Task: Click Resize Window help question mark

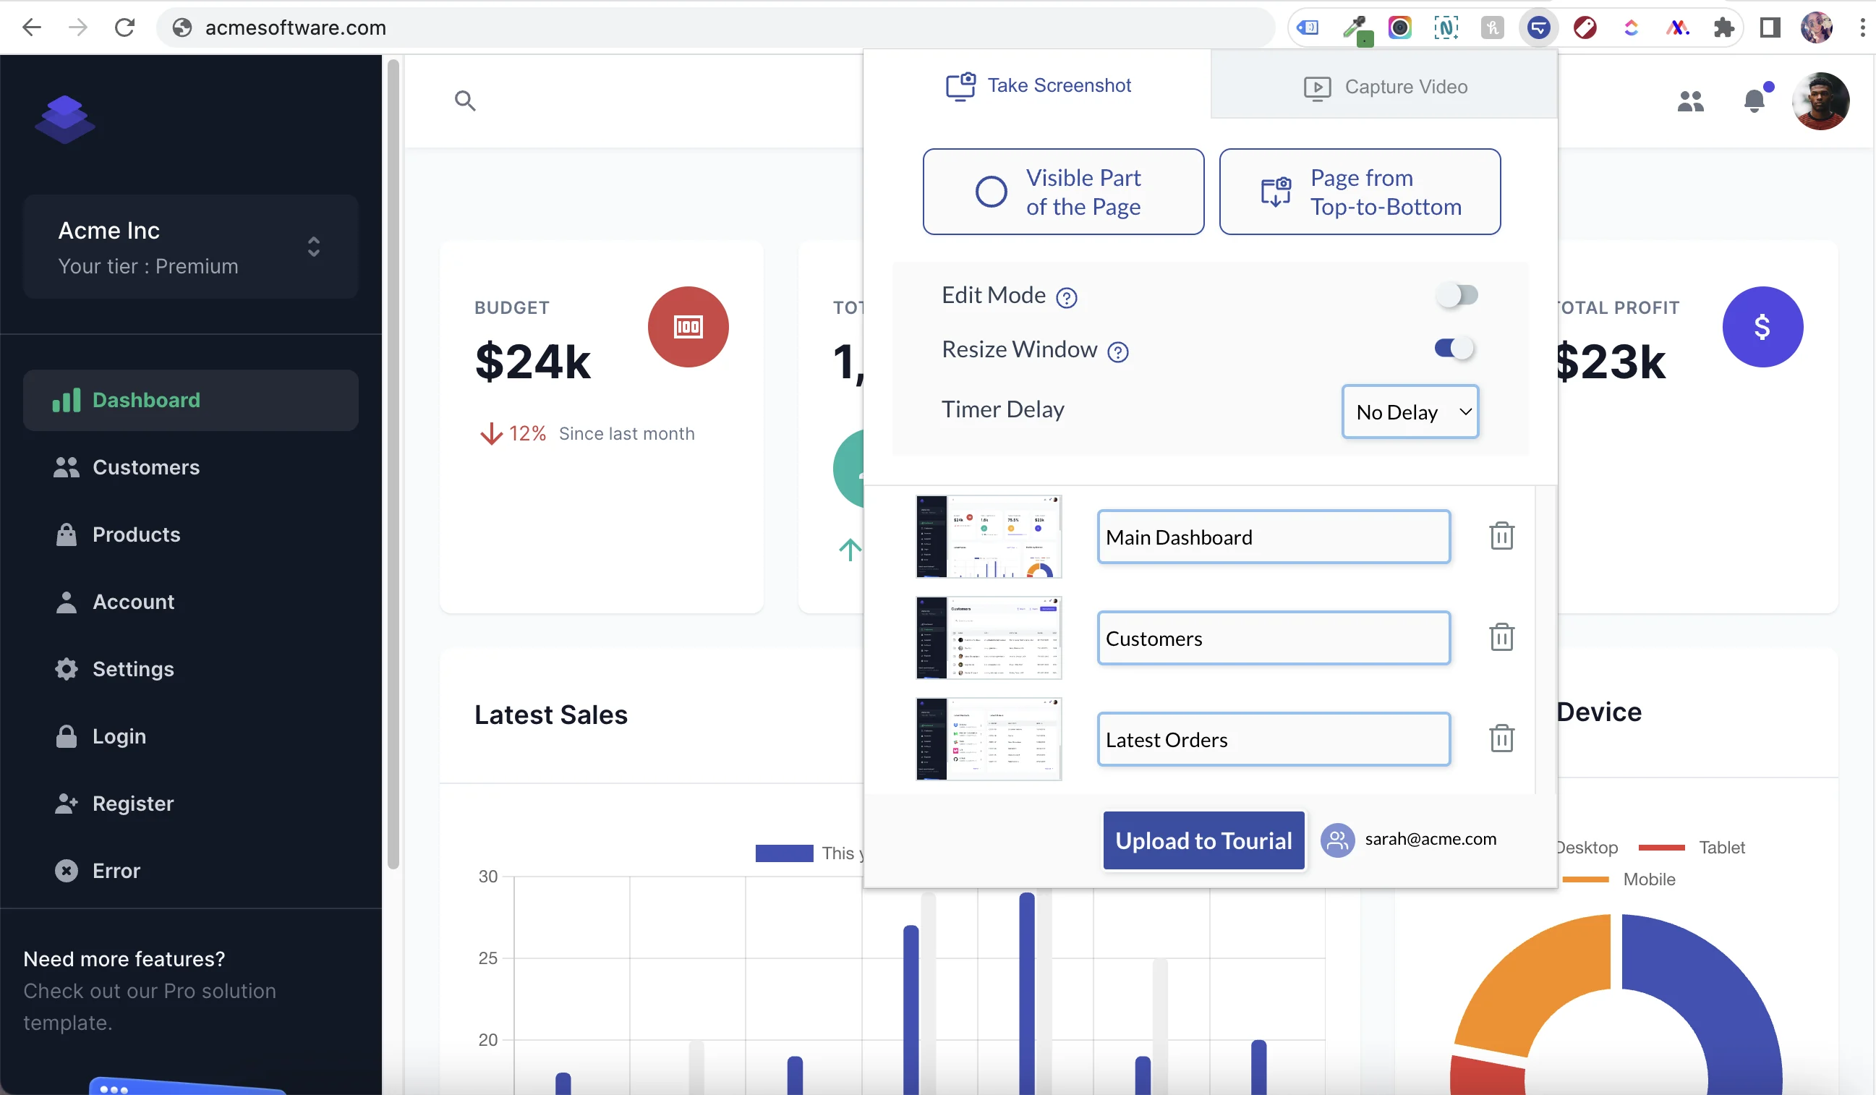Action: click(1118, 351)
